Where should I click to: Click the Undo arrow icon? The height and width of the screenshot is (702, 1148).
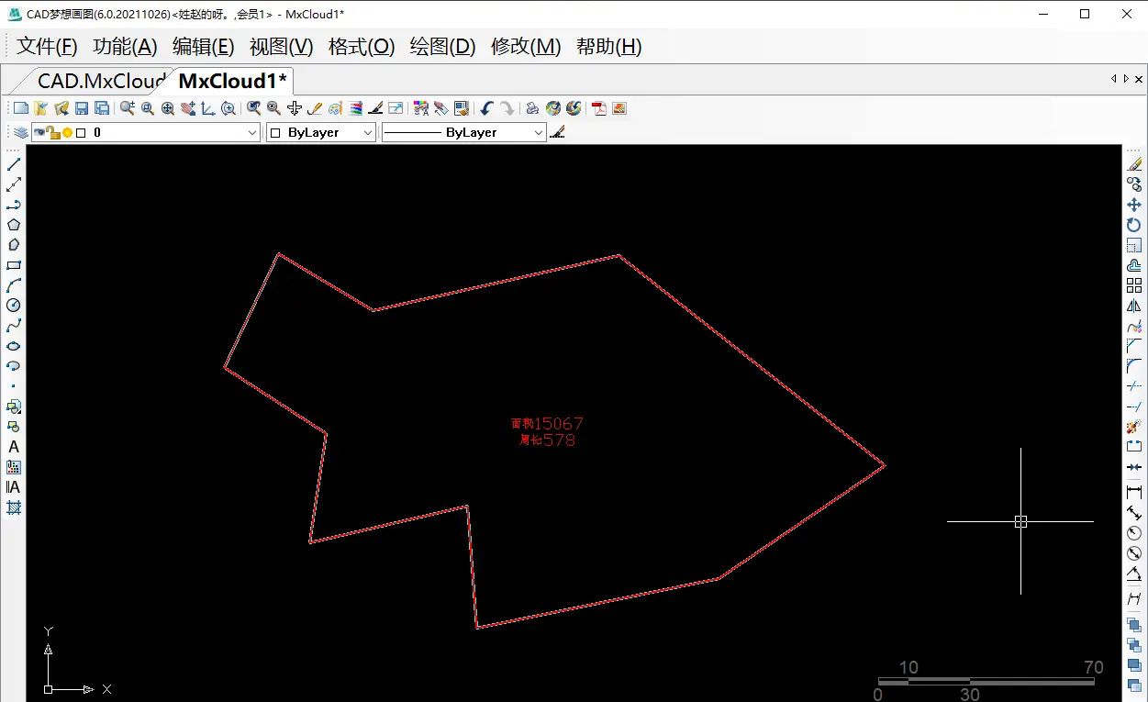(x=486, y=108)
